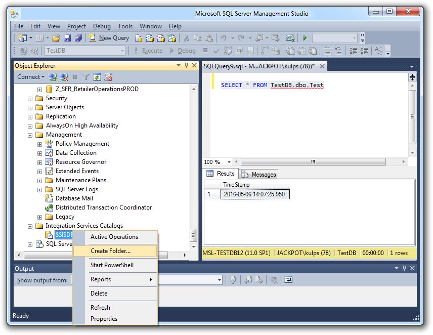Image resolution: width=433 pixels, height=335 pixels.
Task: Open the TestDB database dropdown
Action: 122,51
